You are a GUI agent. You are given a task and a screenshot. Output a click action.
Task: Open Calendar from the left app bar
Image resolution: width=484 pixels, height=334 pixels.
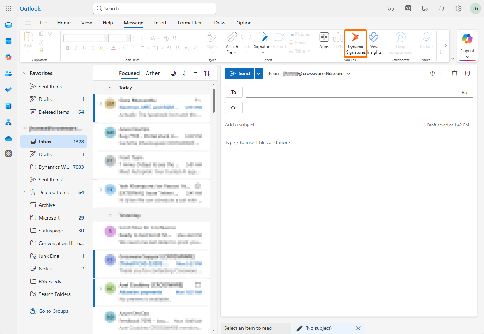[x=8, y=41]
